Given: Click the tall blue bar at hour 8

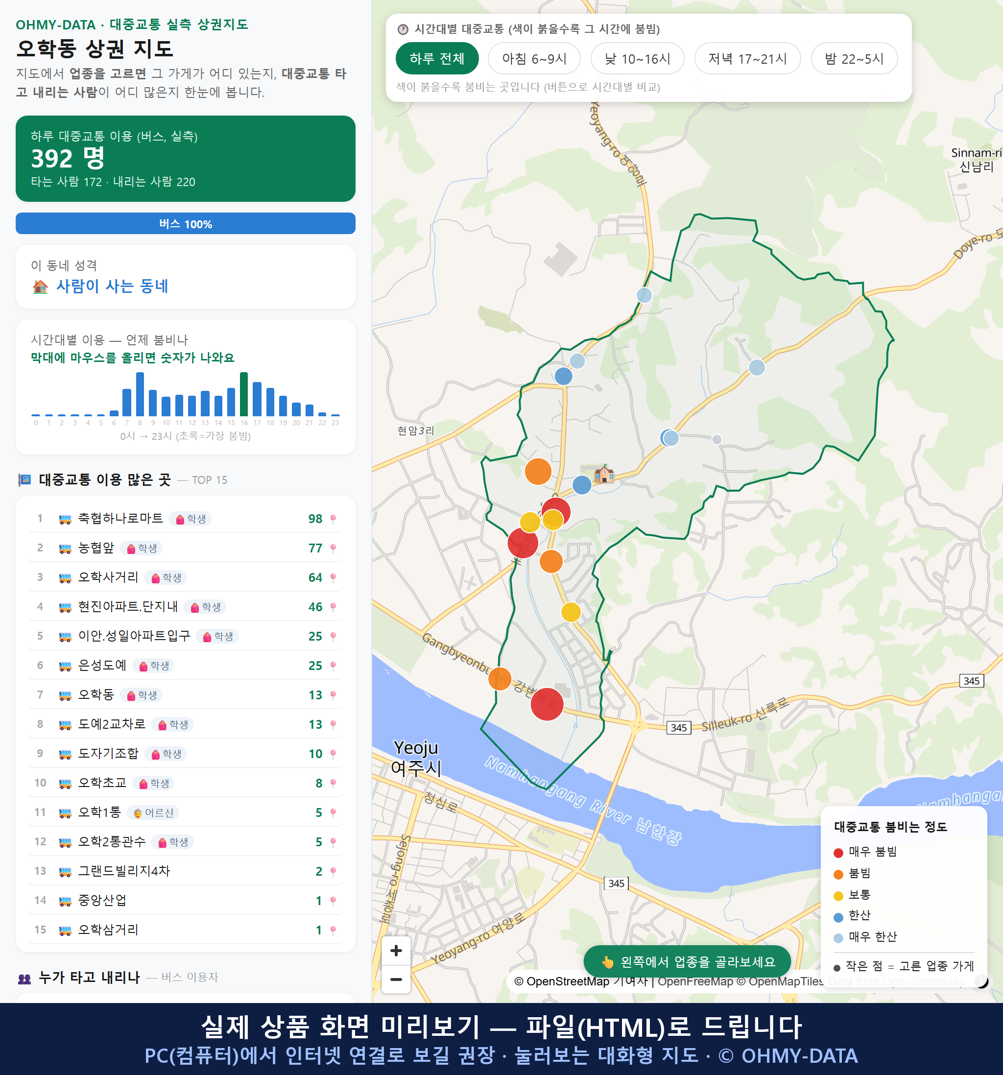Looking at the screenshot, I should [140, 394].
